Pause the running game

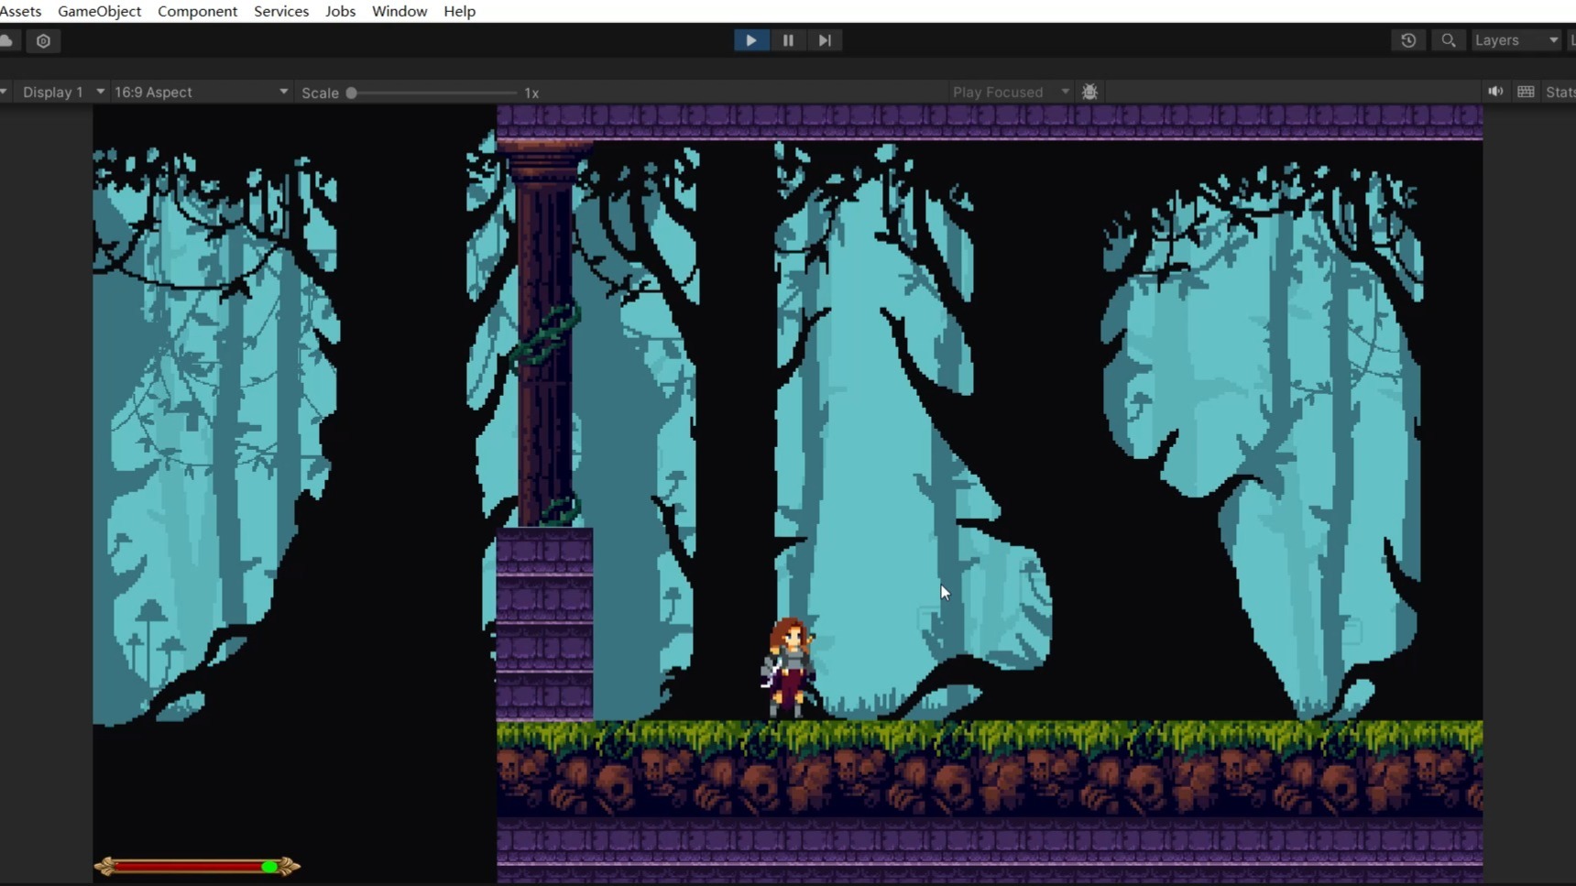(x=788, y=40)
